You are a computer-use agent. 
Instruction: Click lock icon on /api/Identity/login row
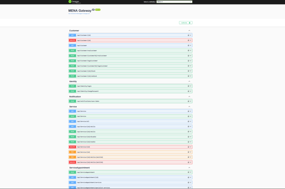(188, 86)
